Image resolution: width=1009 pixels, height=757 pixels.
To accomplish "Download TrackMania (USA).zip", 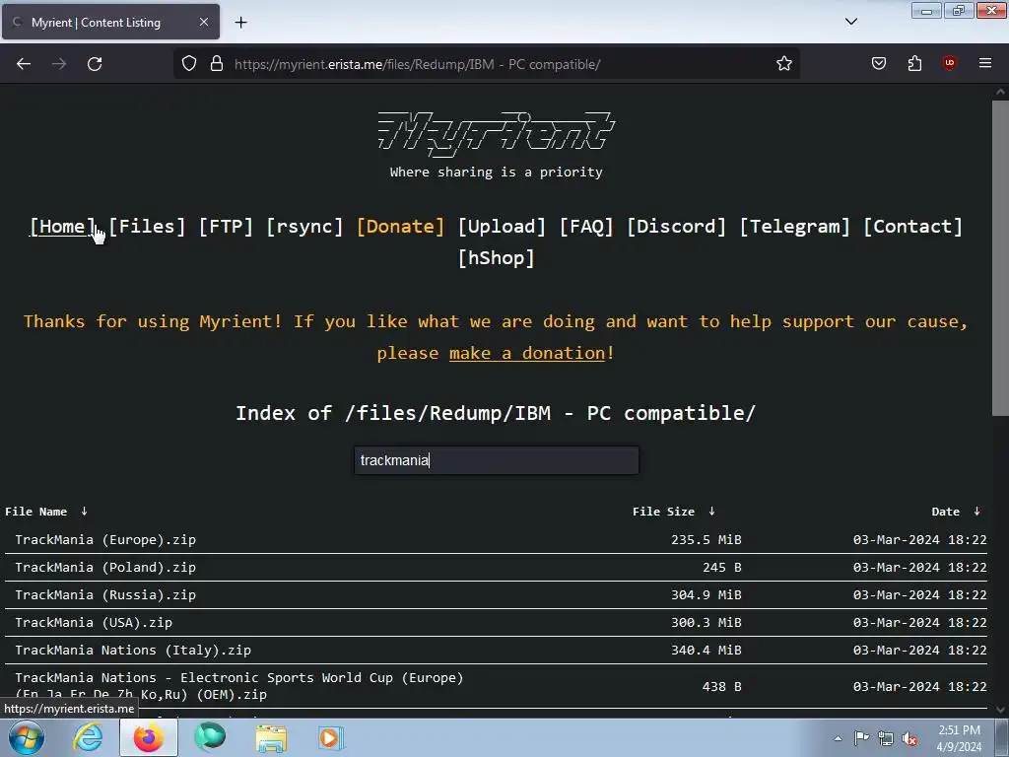I will tap(94, 623).
